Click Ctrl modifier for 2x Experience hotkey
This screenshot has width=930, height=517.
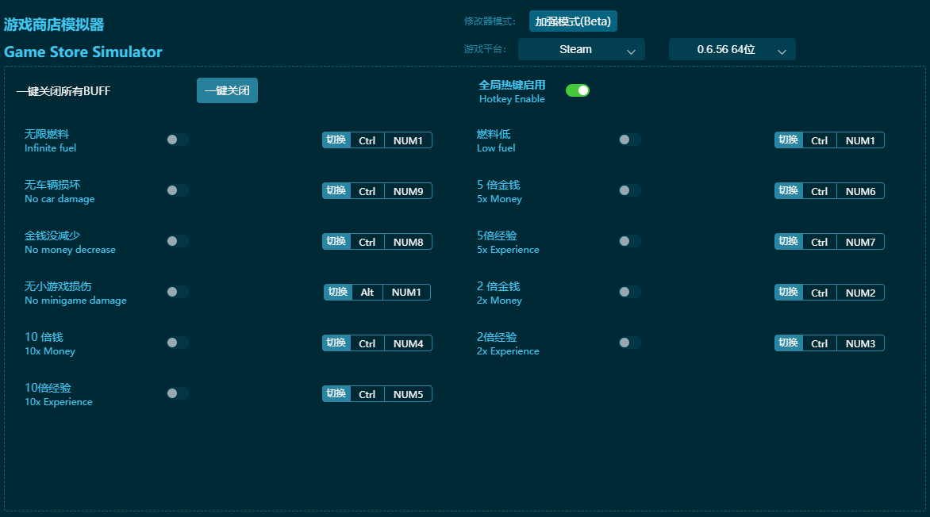click(819, 343)
